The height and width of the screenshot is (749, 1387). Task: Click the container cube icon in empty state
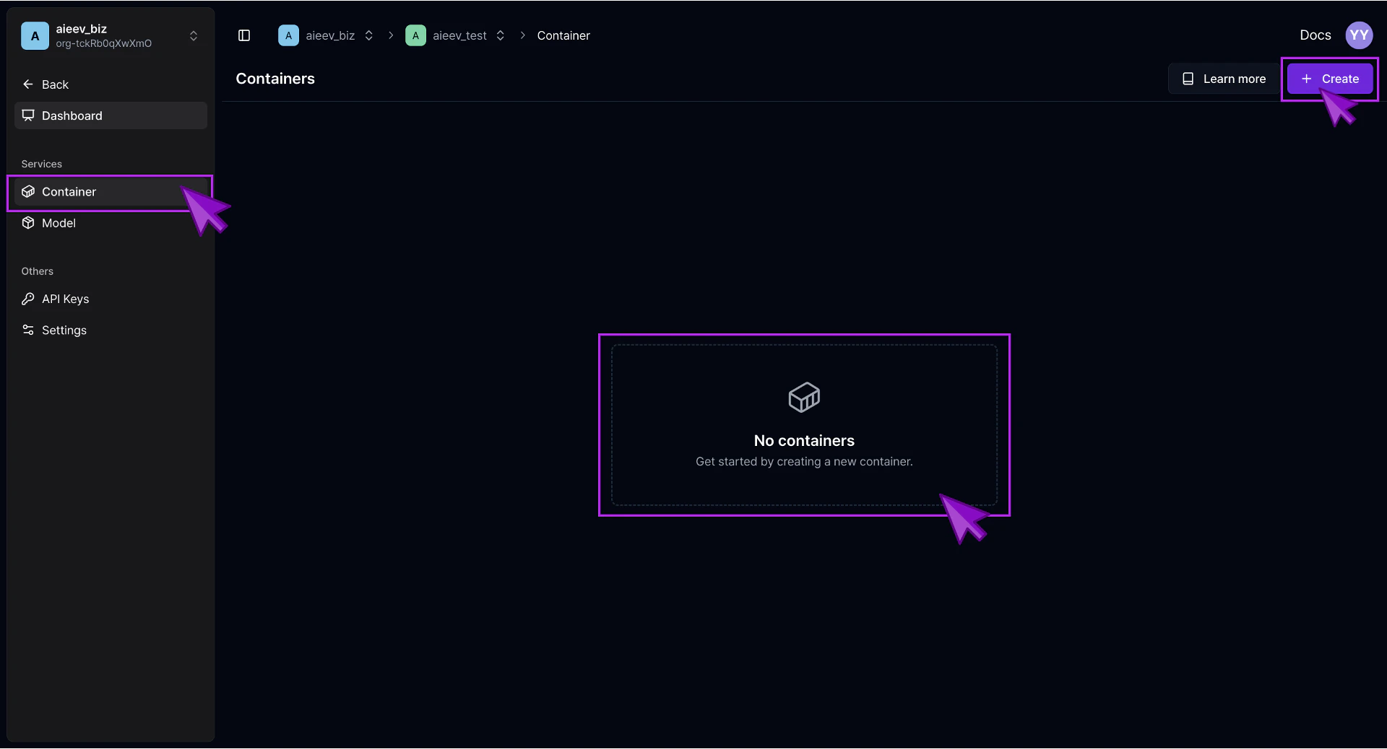tap(804, 398)
